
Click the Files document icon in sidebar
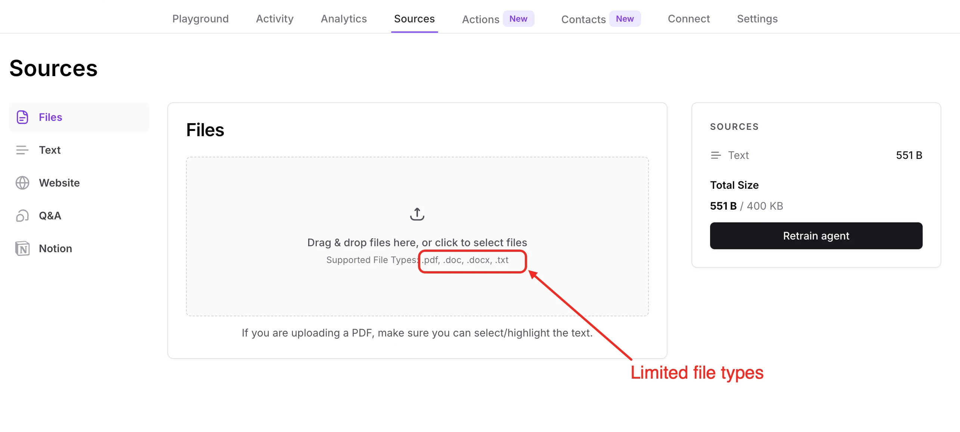coord(22,117)
